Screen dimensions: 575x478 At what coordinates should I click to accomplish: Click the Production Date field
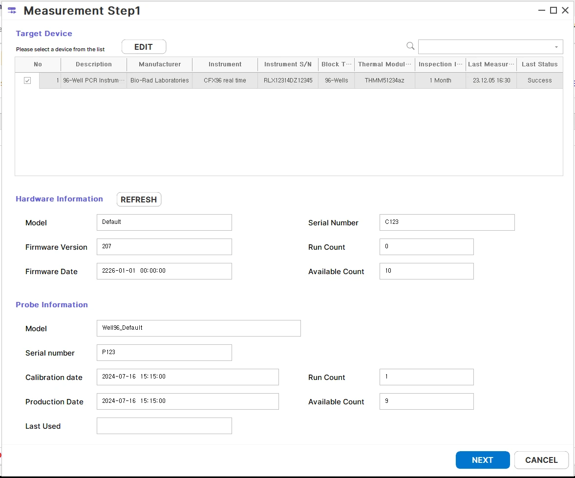(188, 401)
